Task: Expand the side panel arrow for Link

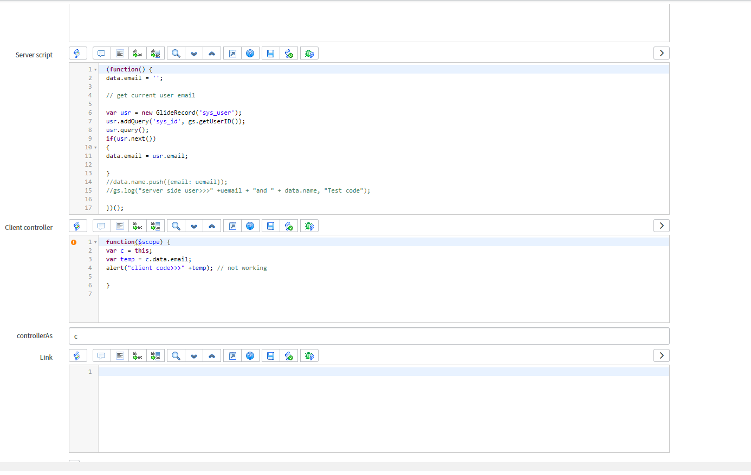Action: tap(662, 355)
